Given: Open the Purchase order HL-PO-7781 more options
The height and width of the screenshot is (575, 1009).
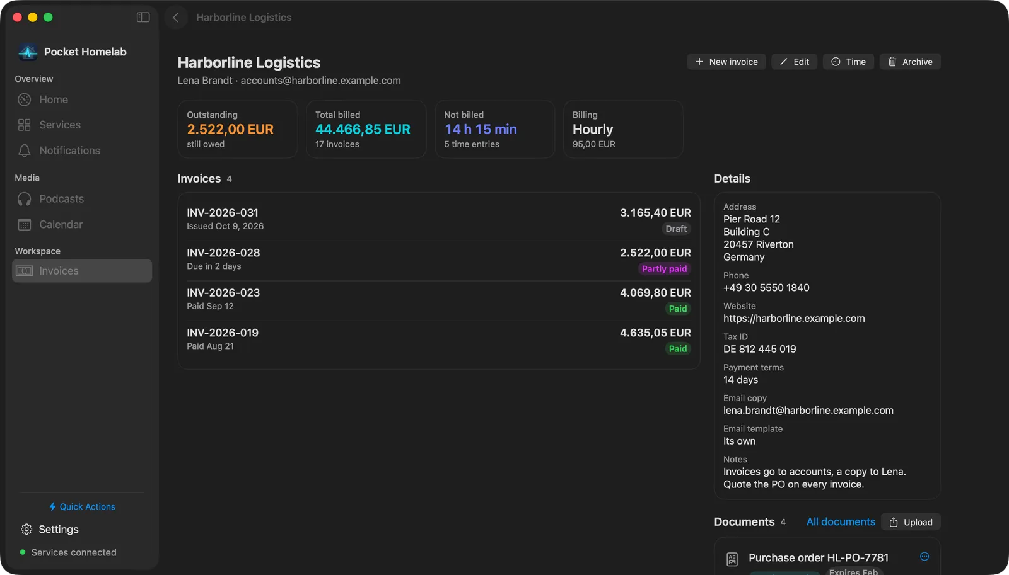Looking at the screenshot, I should click(924, 557).
